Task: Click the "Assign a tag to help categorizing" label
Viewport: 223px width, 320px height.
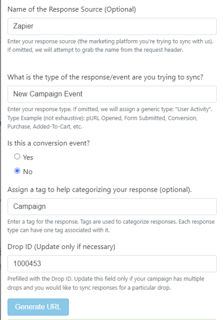Action: pyautogui.click(x=99, y=190)
